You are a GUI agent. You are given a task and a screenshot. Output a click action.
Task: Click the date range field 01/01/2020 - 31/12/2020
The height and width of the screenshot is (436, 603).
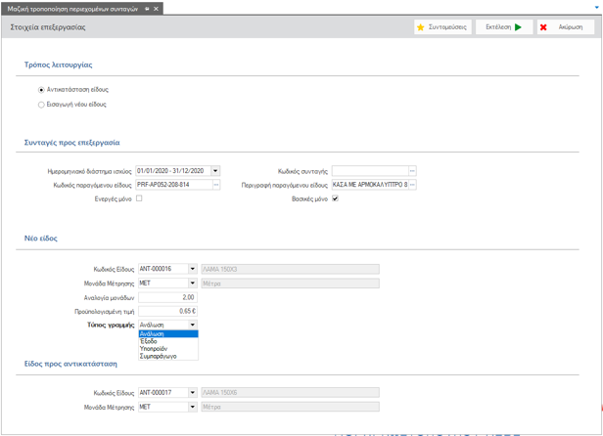tap(173, 171)
